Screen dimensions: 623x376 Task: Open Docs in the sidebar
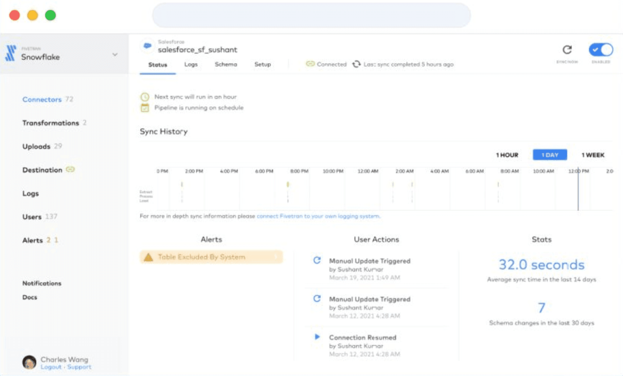[x=30, y=297]
